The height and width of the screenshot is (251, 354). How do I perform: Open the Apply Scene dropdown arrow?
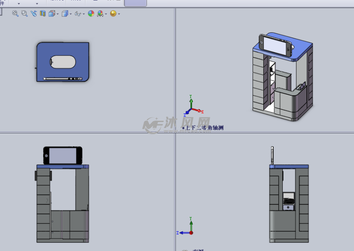(x=120, y=13)
